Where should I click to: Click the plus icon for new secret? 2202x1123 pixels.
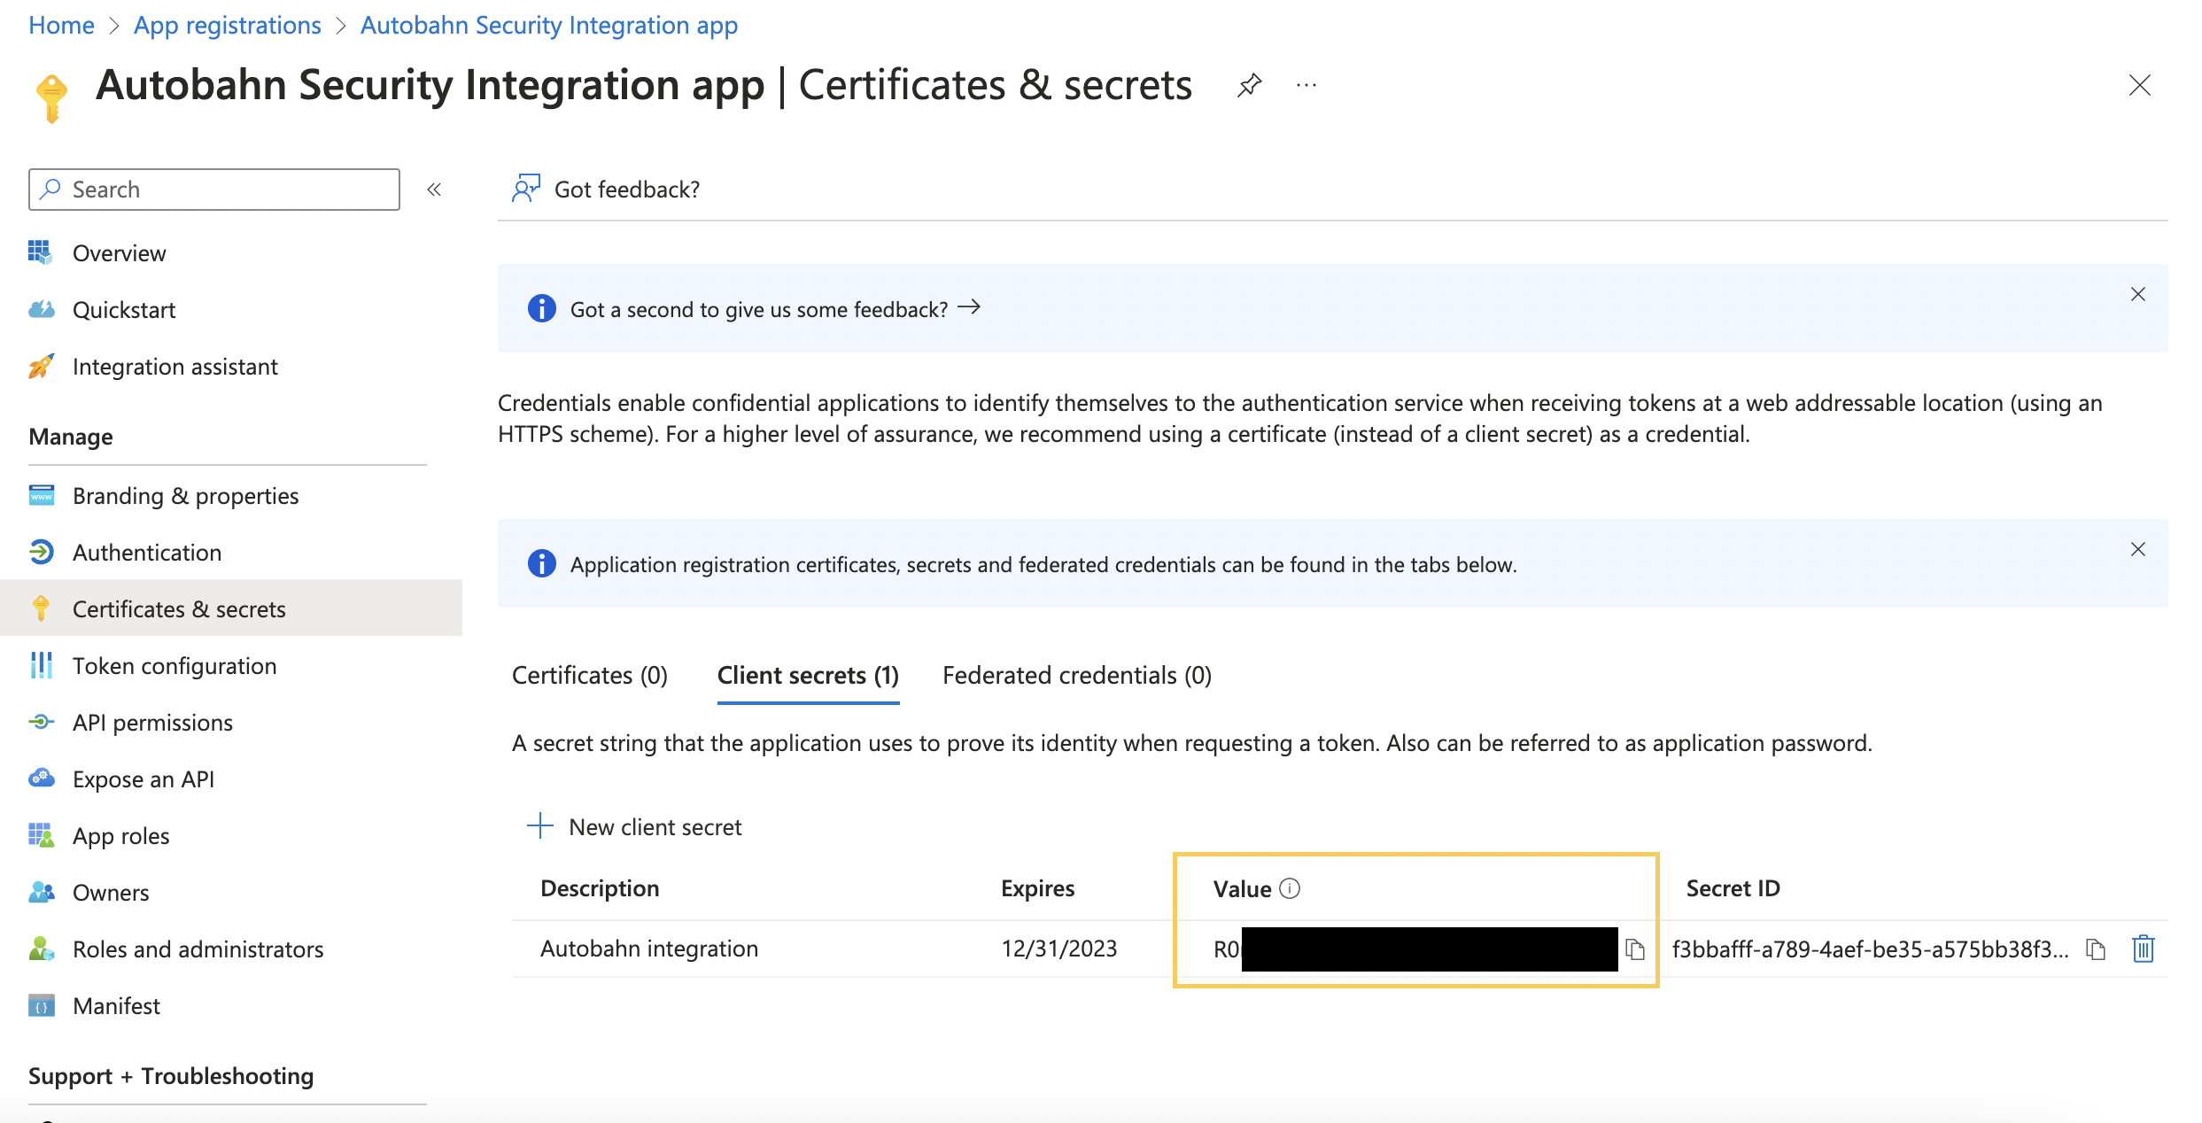pyautogui.click(x=539, y=826)
